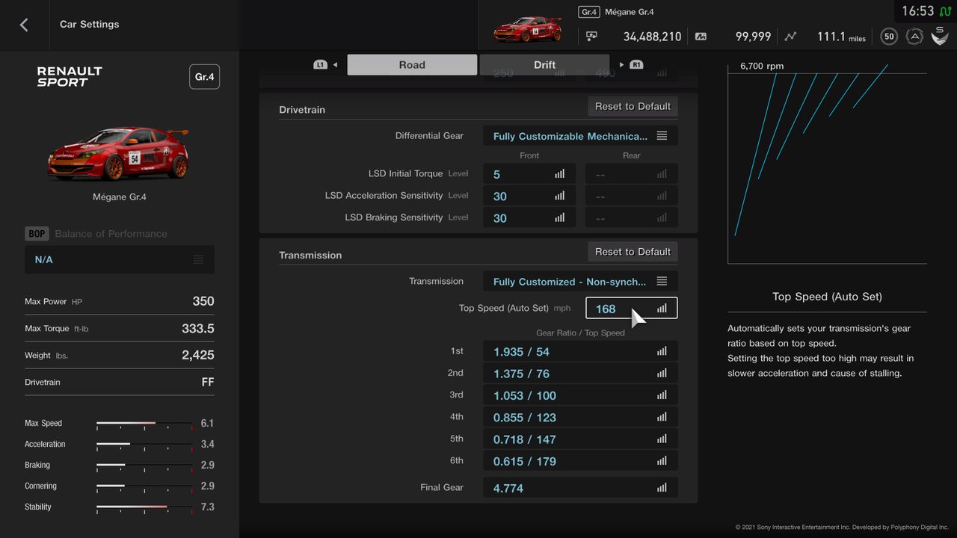Open Balance of Performance N/A list

(120, 259)
